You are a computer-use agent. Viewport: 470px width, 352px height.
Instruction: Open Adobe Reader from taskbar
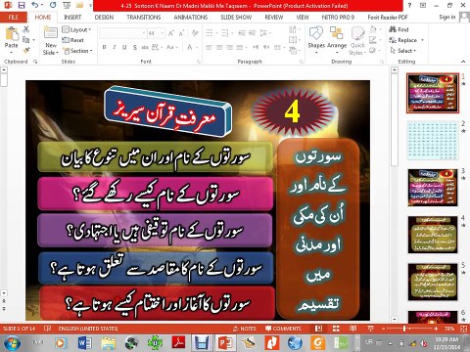pos(178,343)
